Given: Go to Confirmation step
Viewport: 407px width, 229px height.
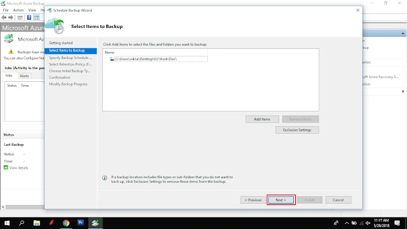Looking at the screenshot, I should 60,77.
